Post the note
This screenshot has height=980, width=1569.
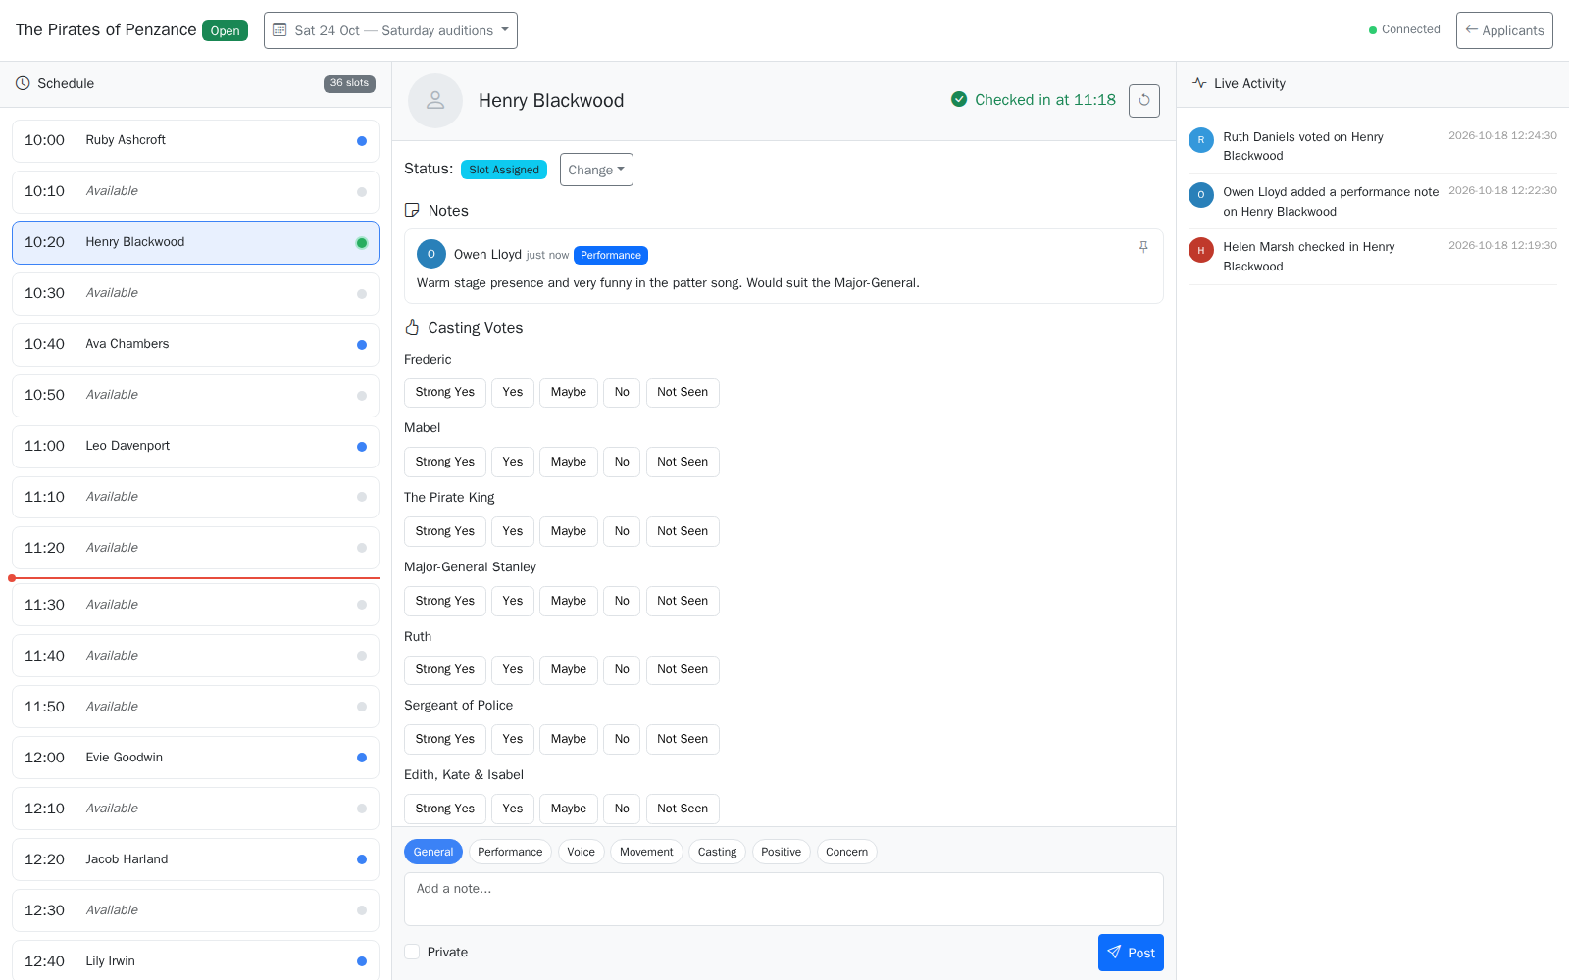[x=1131, y=953]
